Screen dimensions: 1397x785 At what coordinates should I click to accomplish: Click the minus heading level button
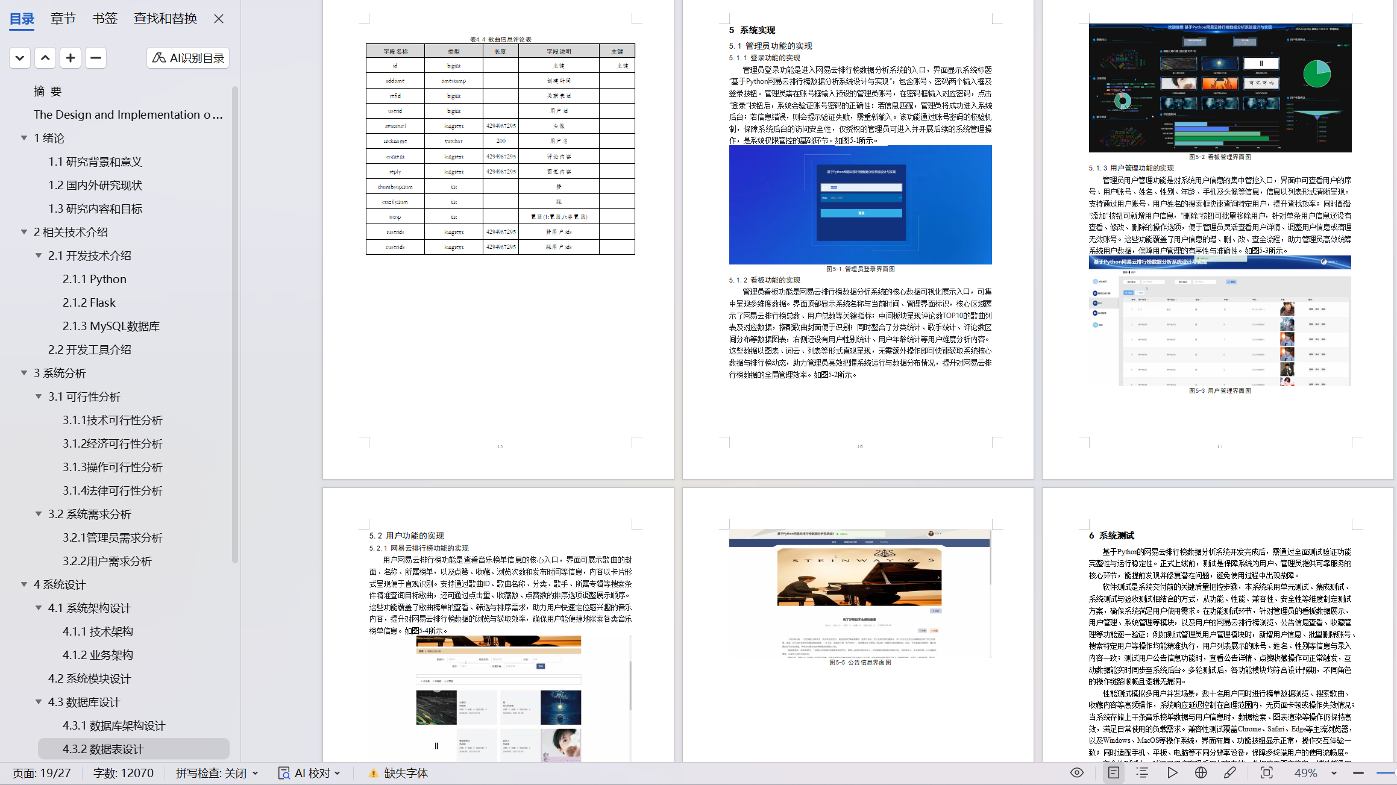click(x=96, y=58)
